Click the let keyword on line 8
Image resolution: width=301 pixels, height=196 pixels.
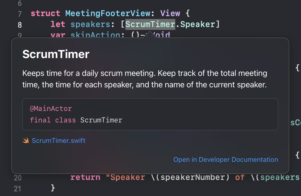coord(58,24)
